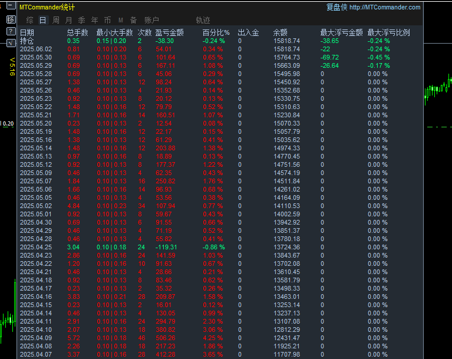The width and height of the screenshot is (452, 359).
Task: Click the 2025.05.07 date cell
Action: tap(36, 181)
